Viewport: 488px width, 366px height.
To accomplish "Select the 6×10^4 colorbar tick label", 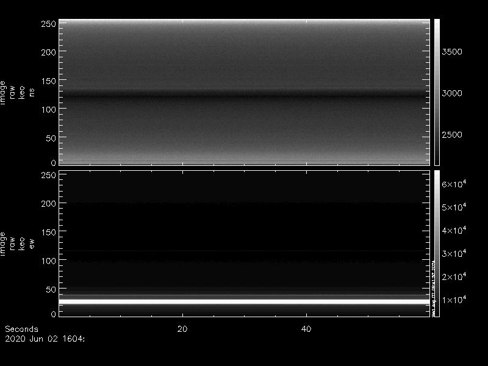I will [x=454, y=184].
